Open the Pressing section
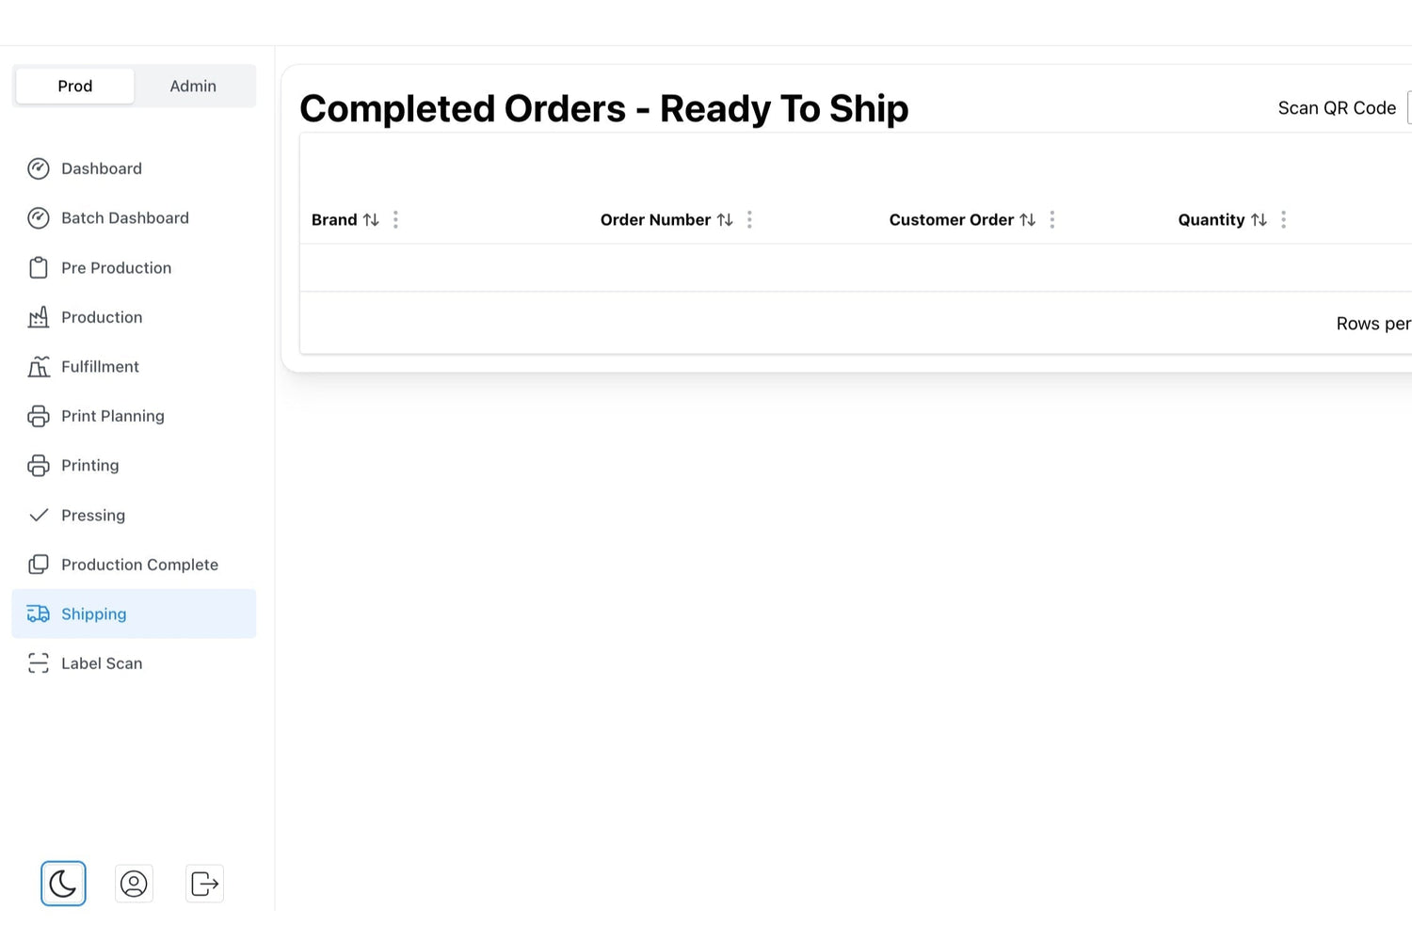Image resolution: width=1412 pixels, height=941 pixels. [92, 516]
